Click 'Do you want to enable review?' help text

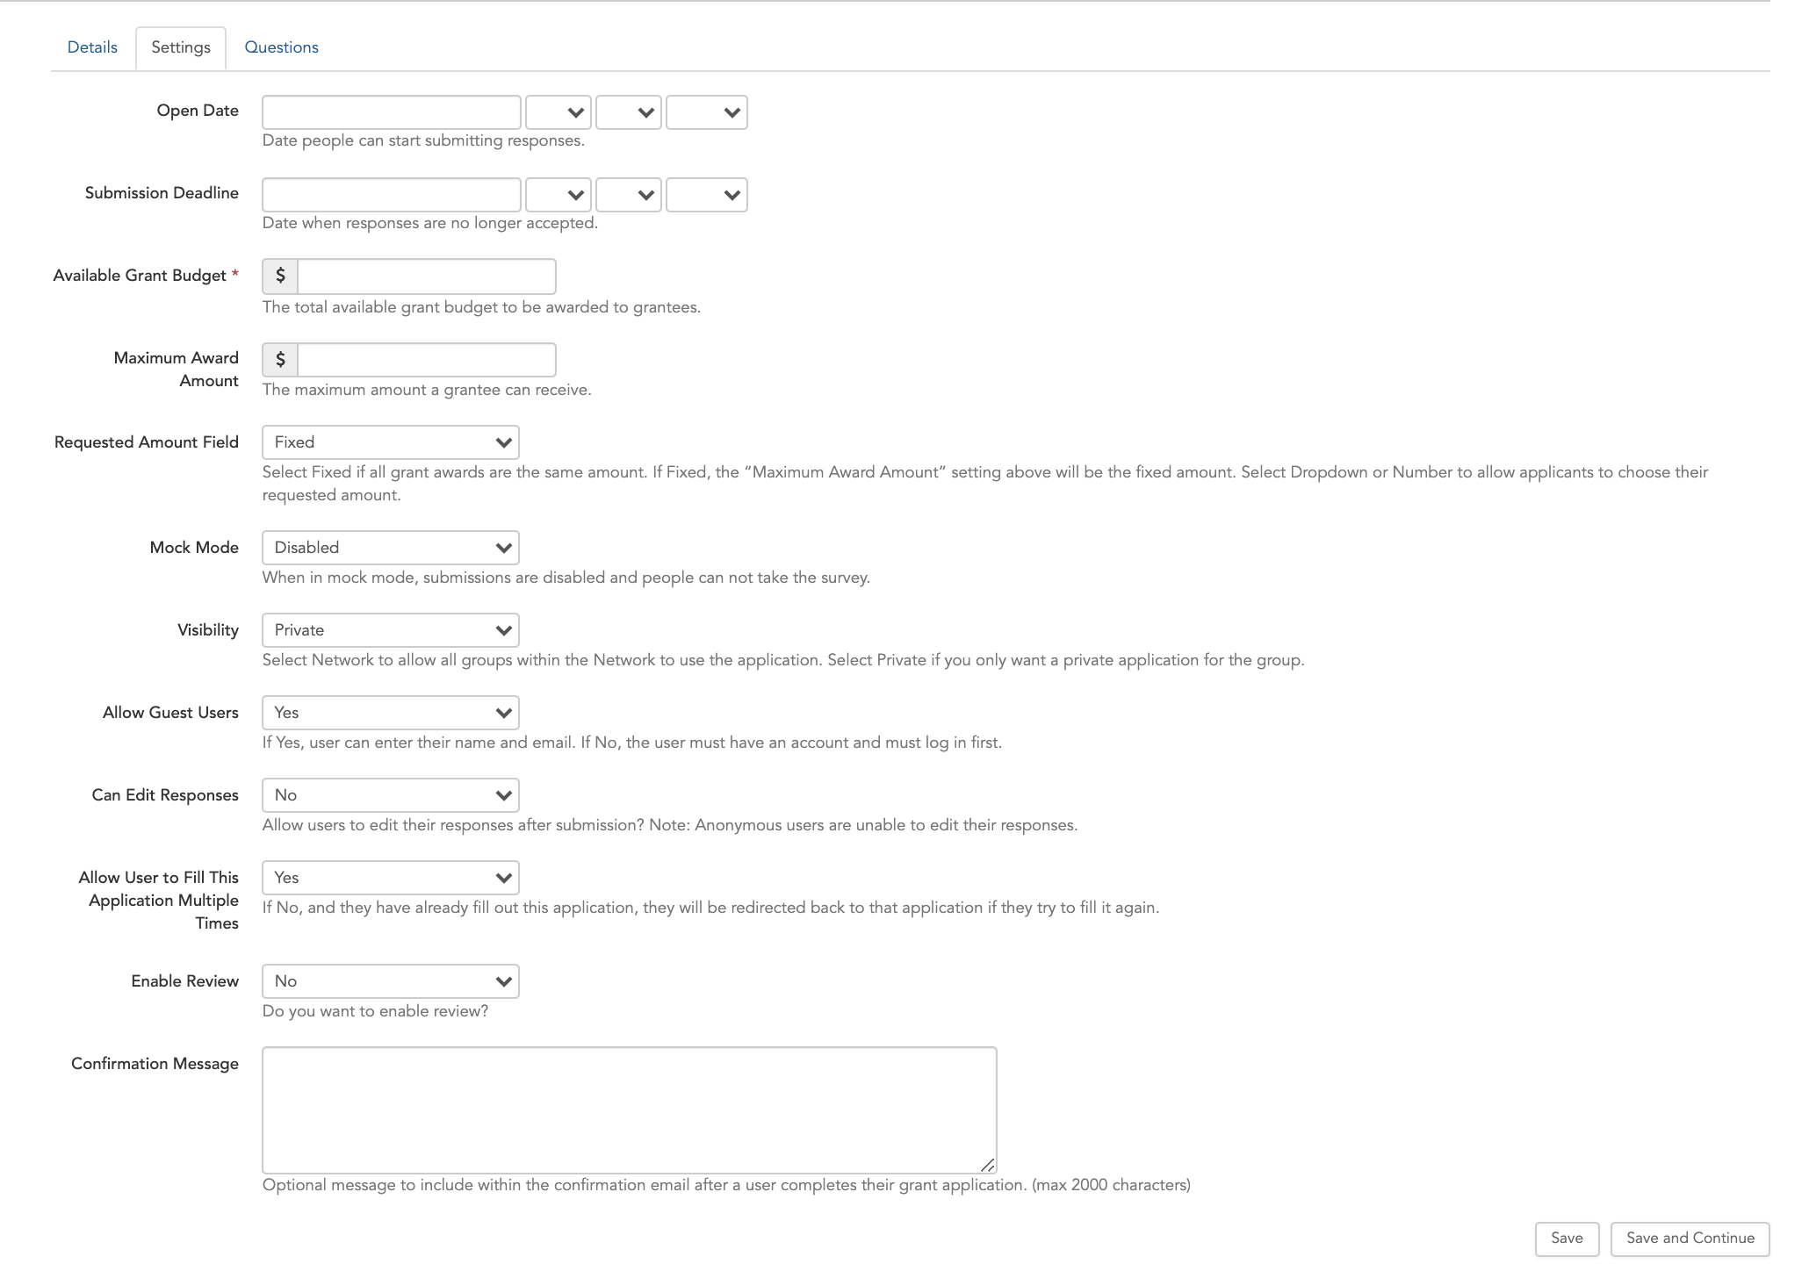point(375,1011)
